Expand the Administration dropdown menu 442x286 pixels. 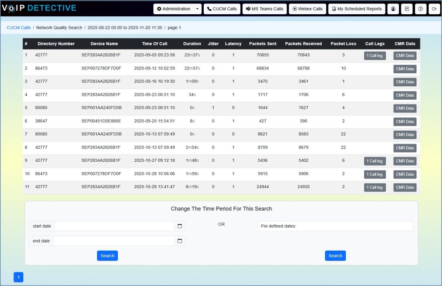pos(197,9)
